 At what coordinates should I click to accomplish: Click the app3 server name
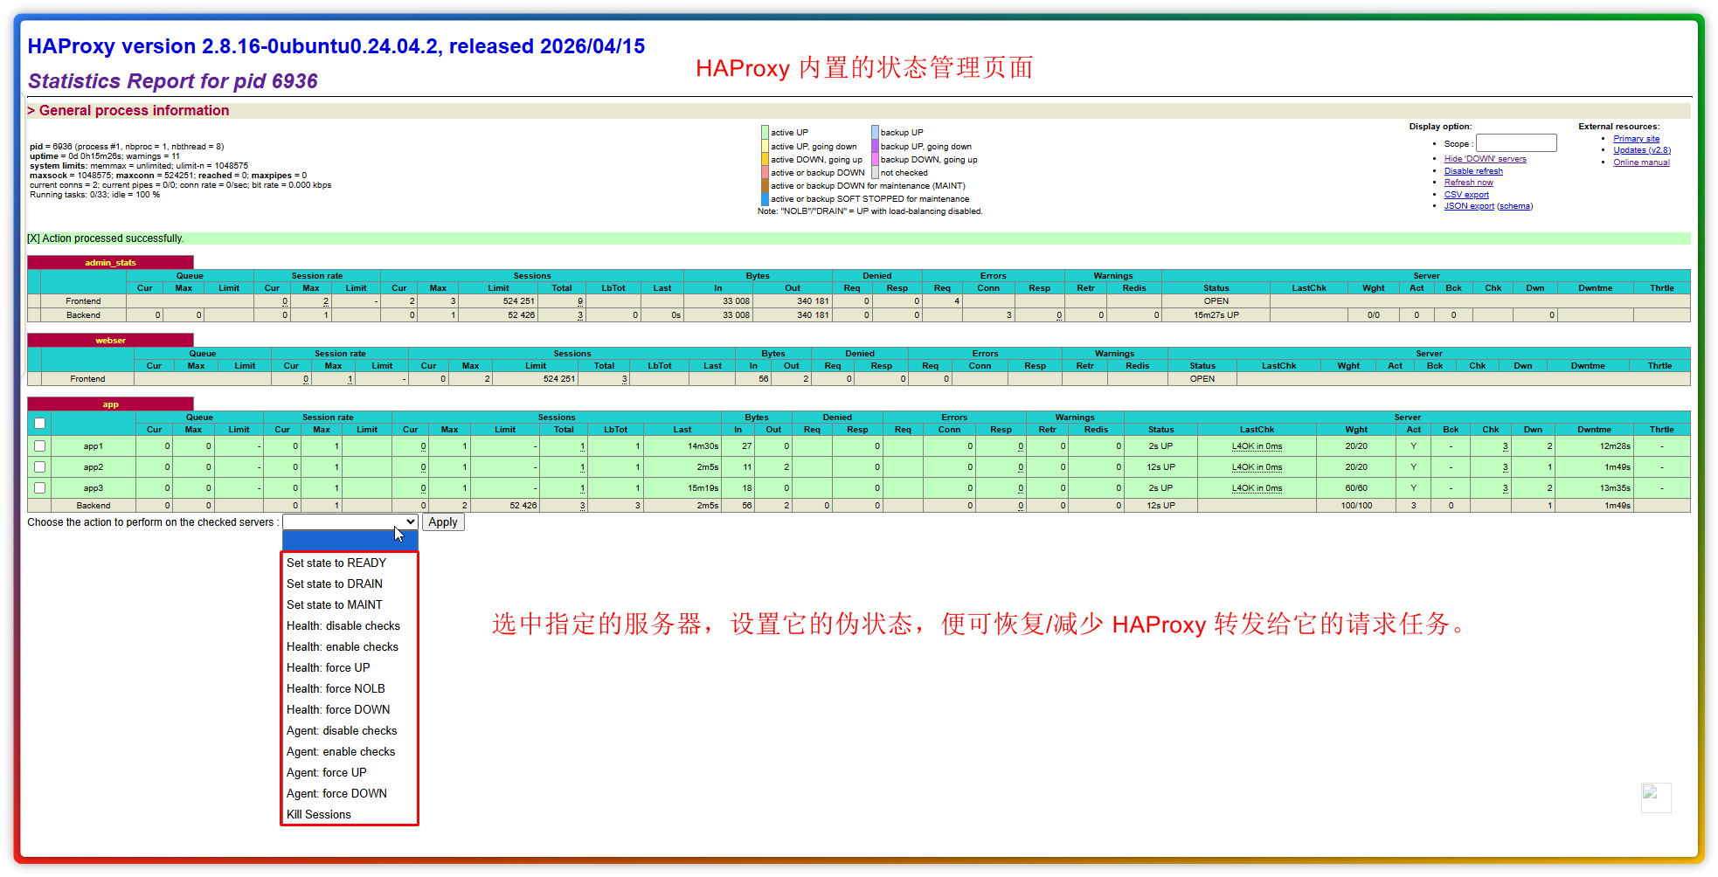tap(94, 488)
